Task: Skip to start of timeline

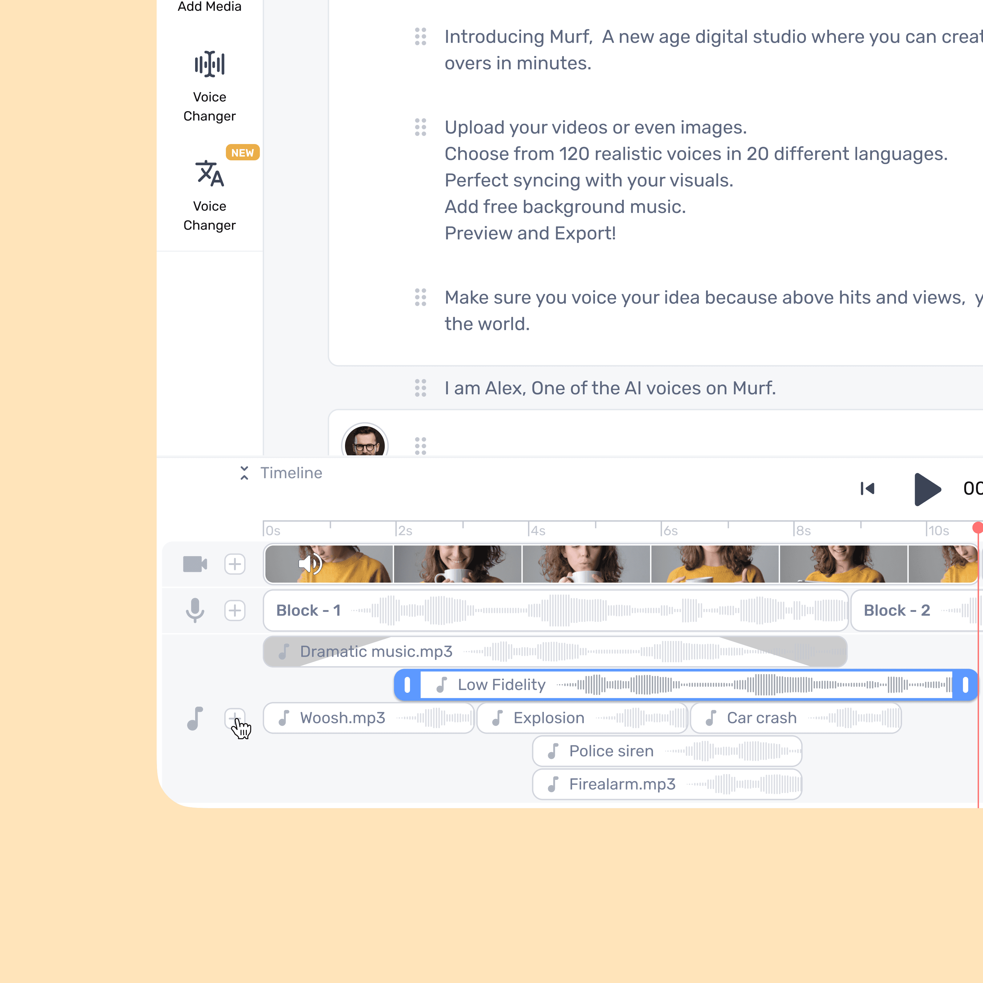Action: 868,488
